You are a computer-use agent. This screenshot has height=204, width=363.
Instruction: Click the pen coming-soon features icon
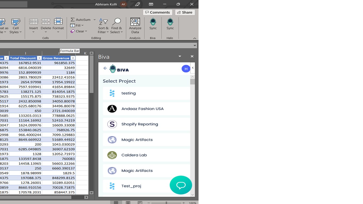138,4
